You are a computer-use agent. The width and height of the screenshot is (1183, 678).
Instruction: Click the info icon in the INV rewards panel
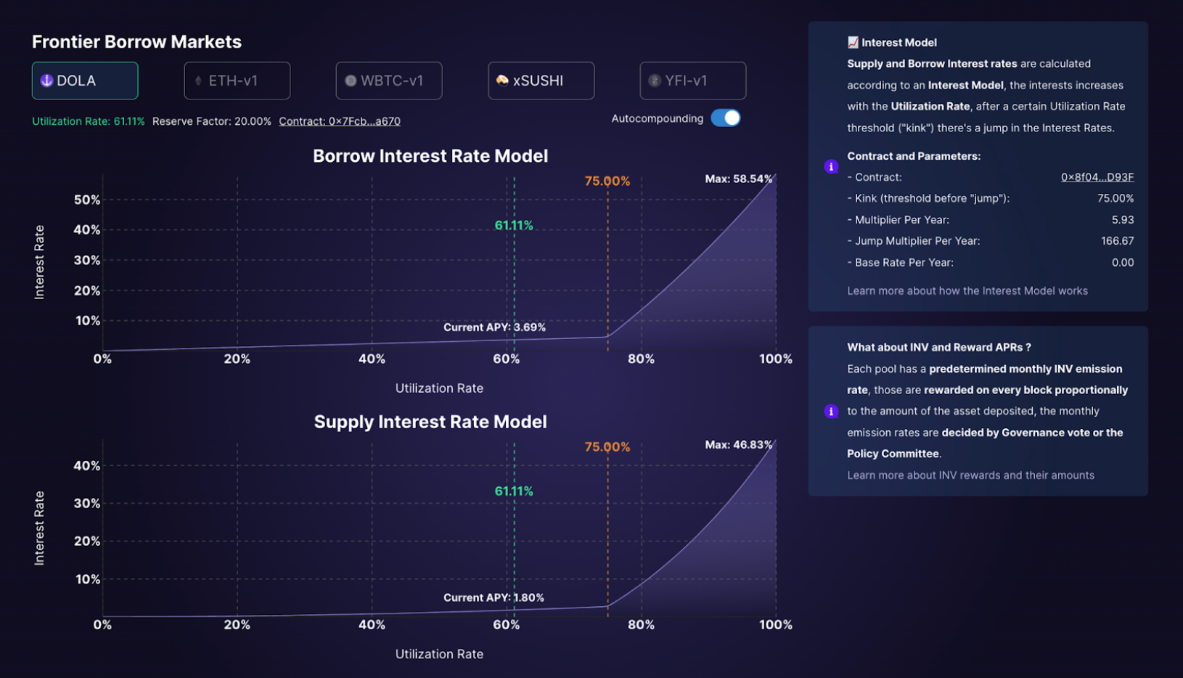830,411
